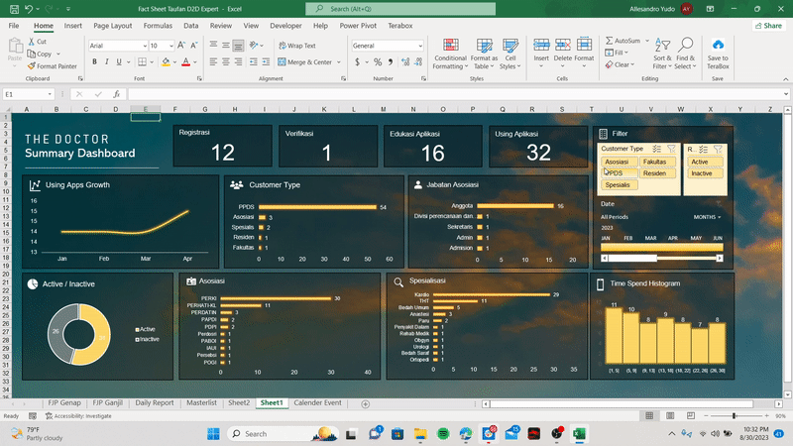793x446 pixels.
Task: Select Asosiasi slicer item
Action: [619, 162]
